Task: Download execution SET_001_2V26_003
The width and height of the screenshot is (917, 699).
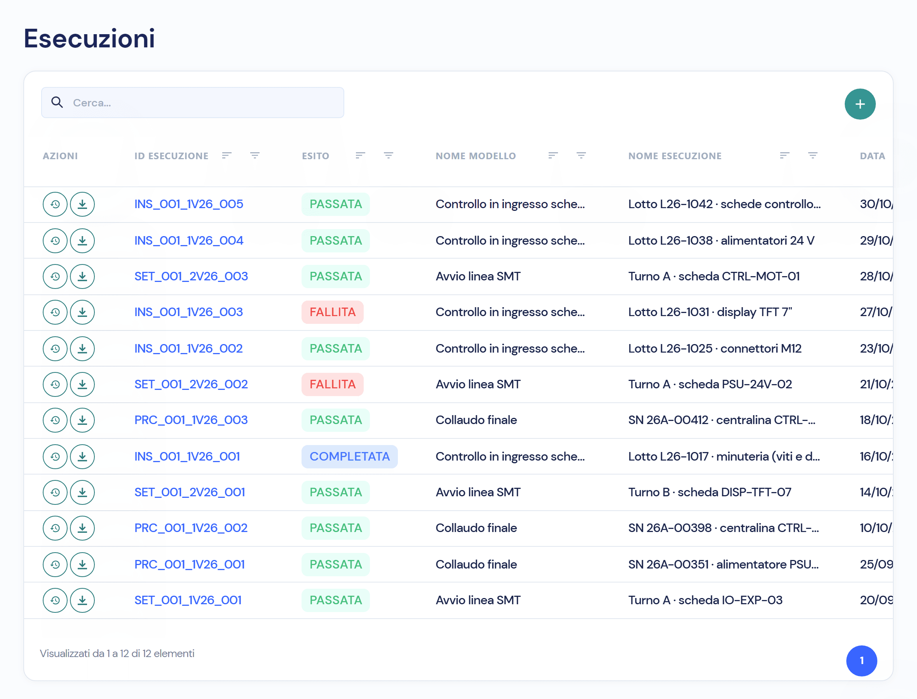Action: coord(82,276)
